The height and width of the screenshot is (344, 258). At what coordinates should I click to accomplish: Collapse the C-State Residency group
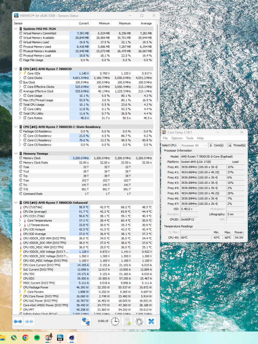[x=16, y=127]
